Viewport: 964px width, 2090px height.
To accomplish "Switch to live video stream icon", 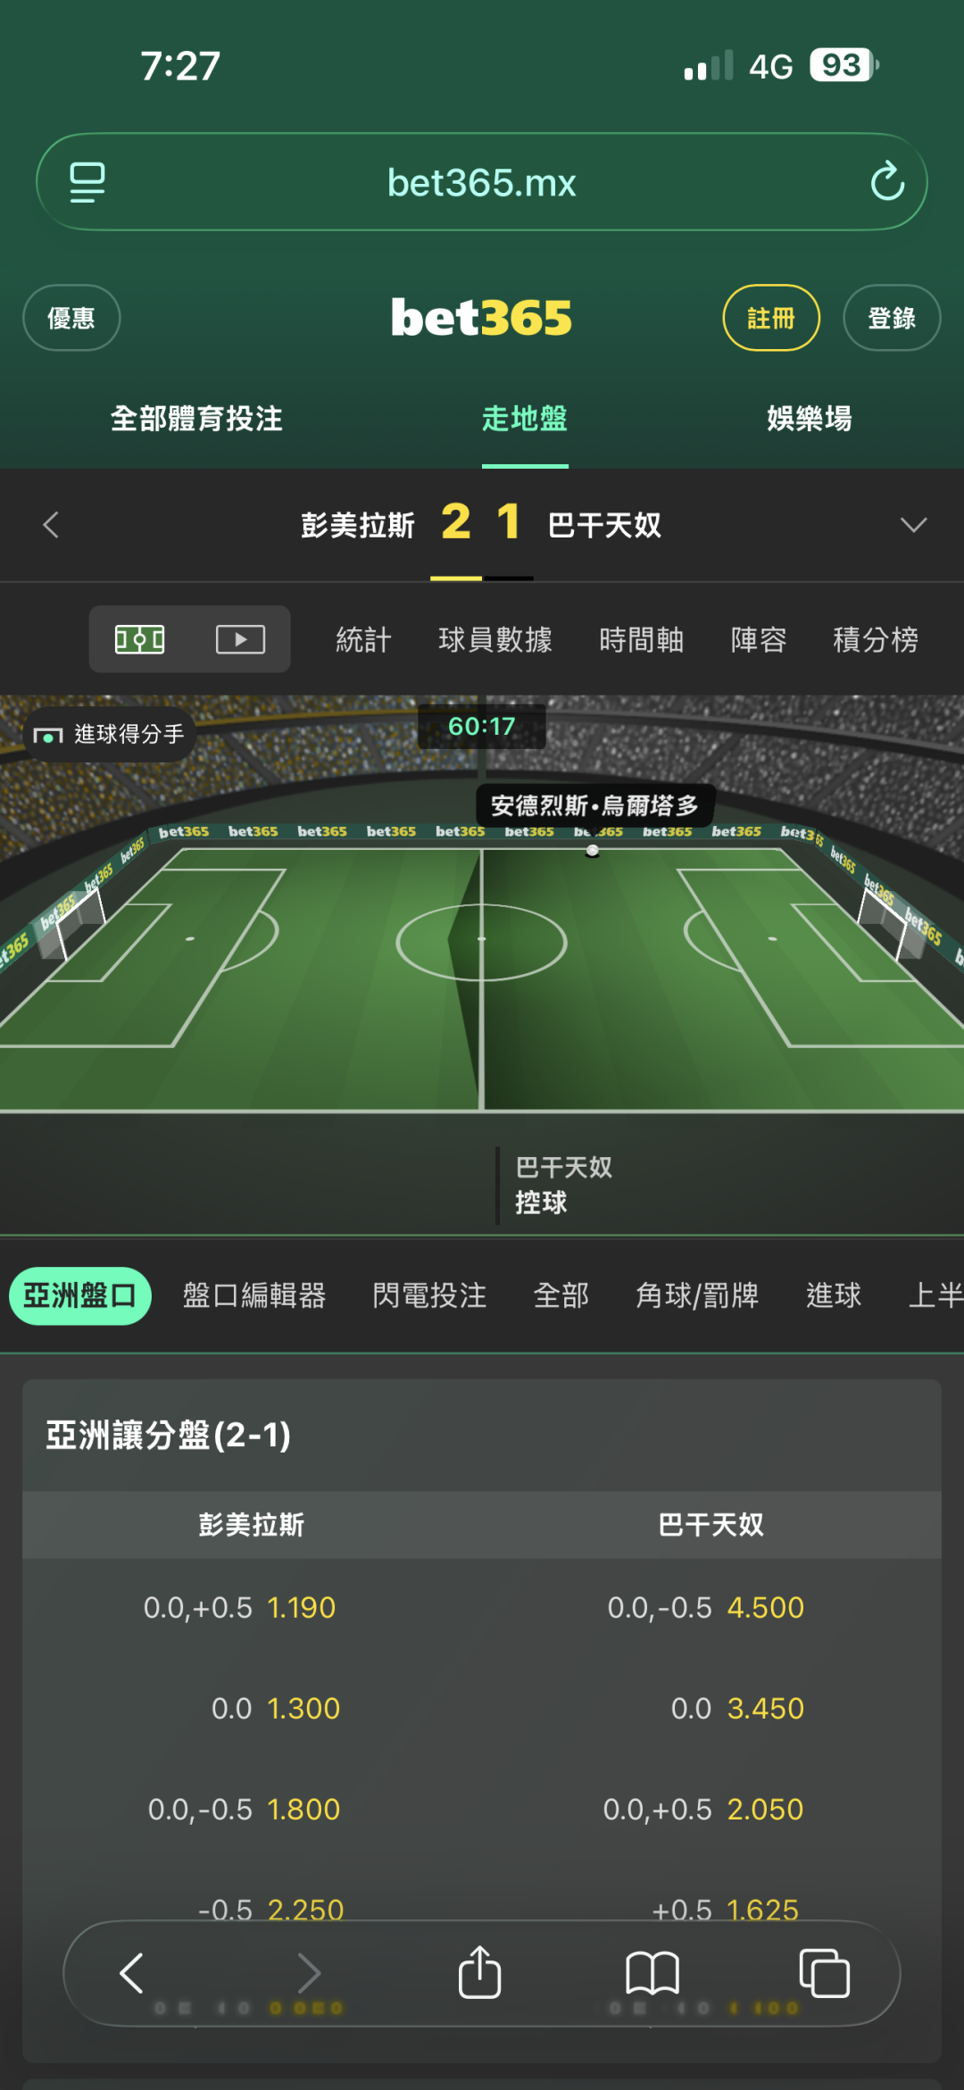I will click(240, 639).
